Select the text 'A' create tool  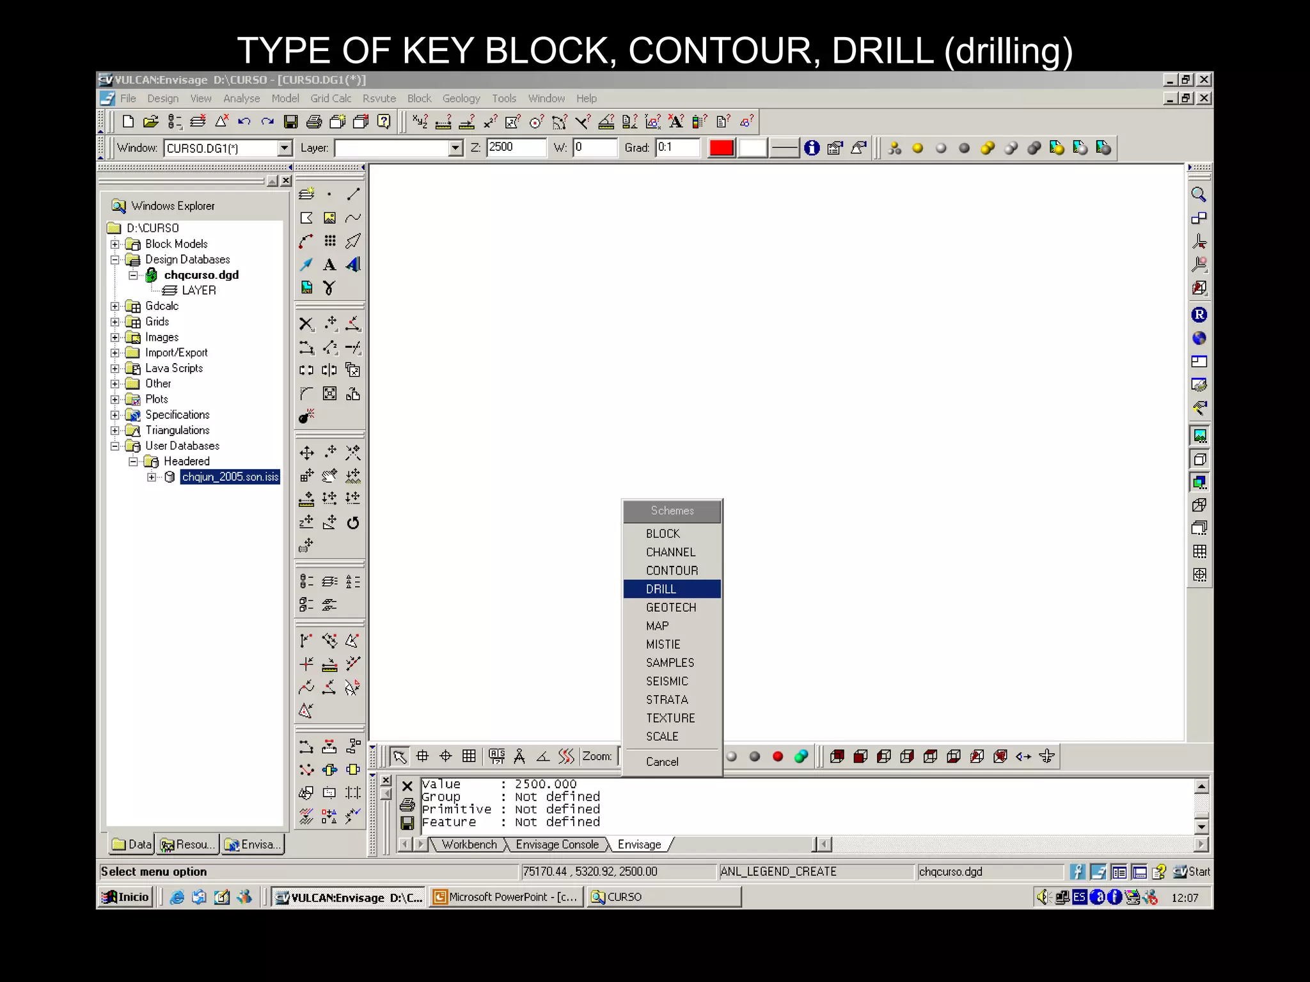pos(329,265)
